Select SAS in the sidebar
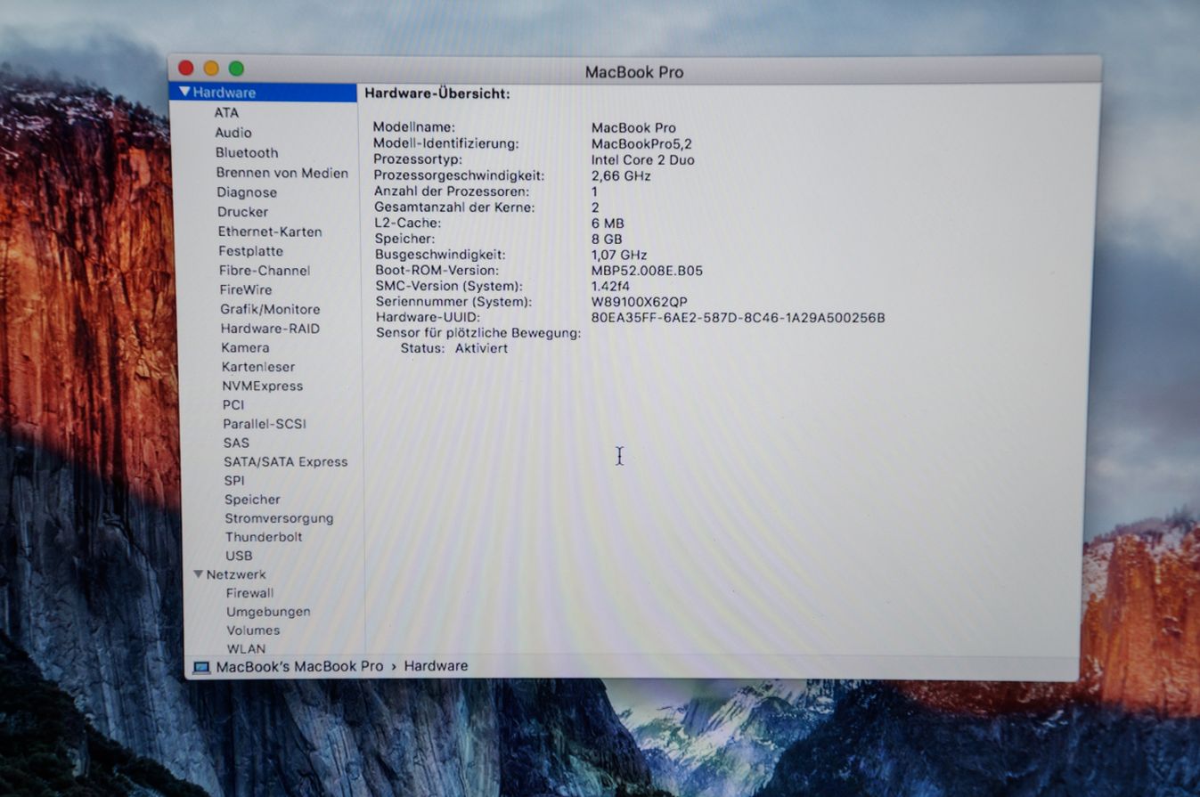Screen dimensions: 1200x797 point(236,443)
